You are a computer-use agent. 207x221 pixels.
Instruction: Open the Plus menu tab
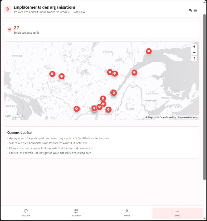tap(177, 213)
